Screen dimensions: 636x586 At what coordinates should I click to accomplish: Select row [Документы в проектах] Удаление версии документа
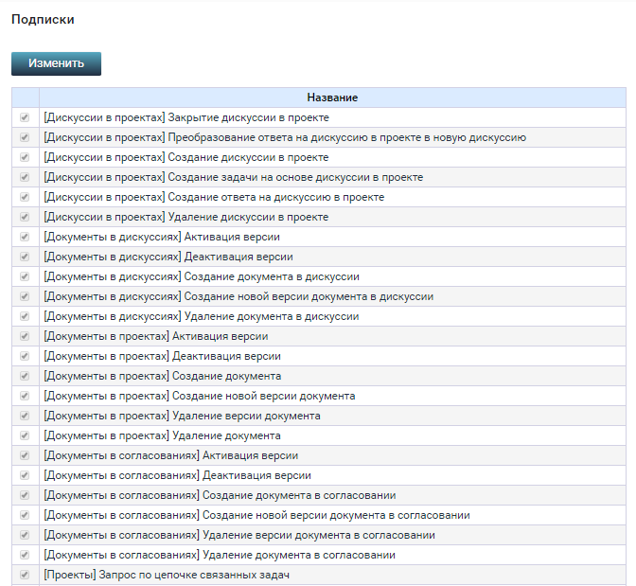click(x=182, y=416)
